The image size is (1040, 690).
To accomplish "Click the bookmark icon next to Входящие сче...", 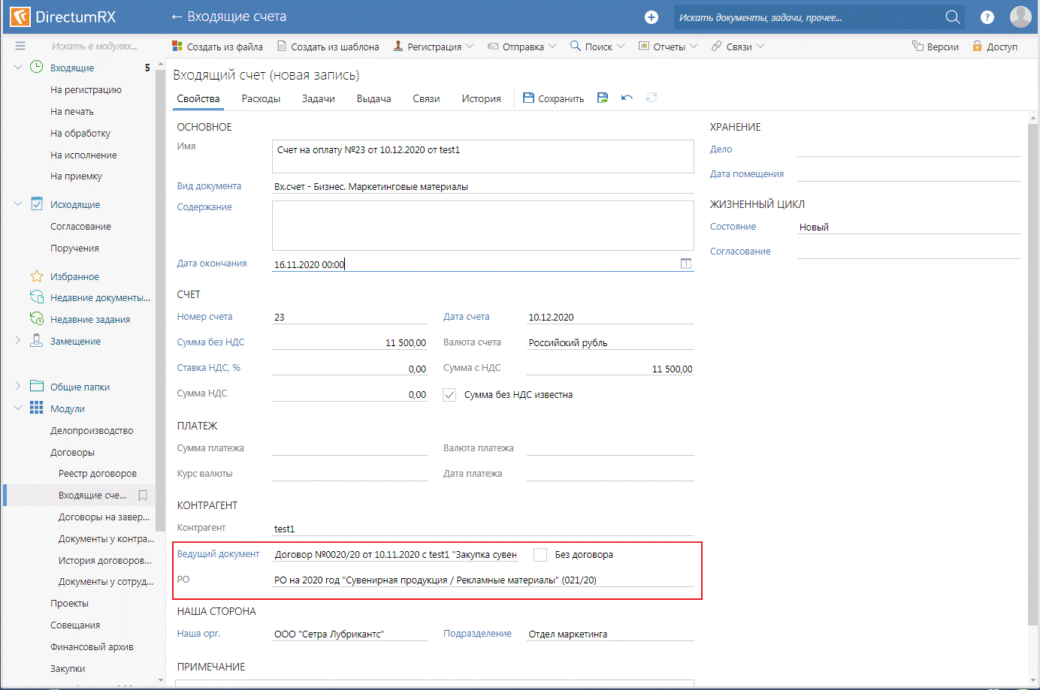I will 143,496.
